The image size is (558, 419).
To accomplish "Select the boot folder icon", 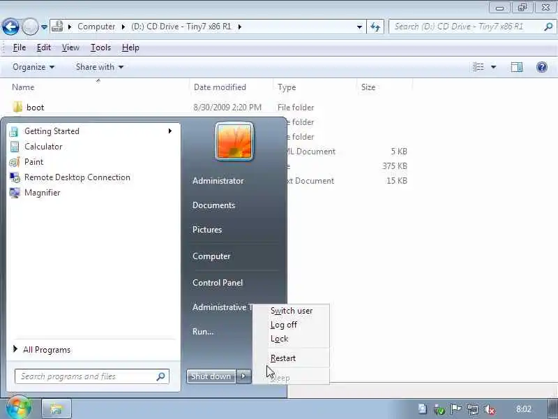I will tap(17, 107).
